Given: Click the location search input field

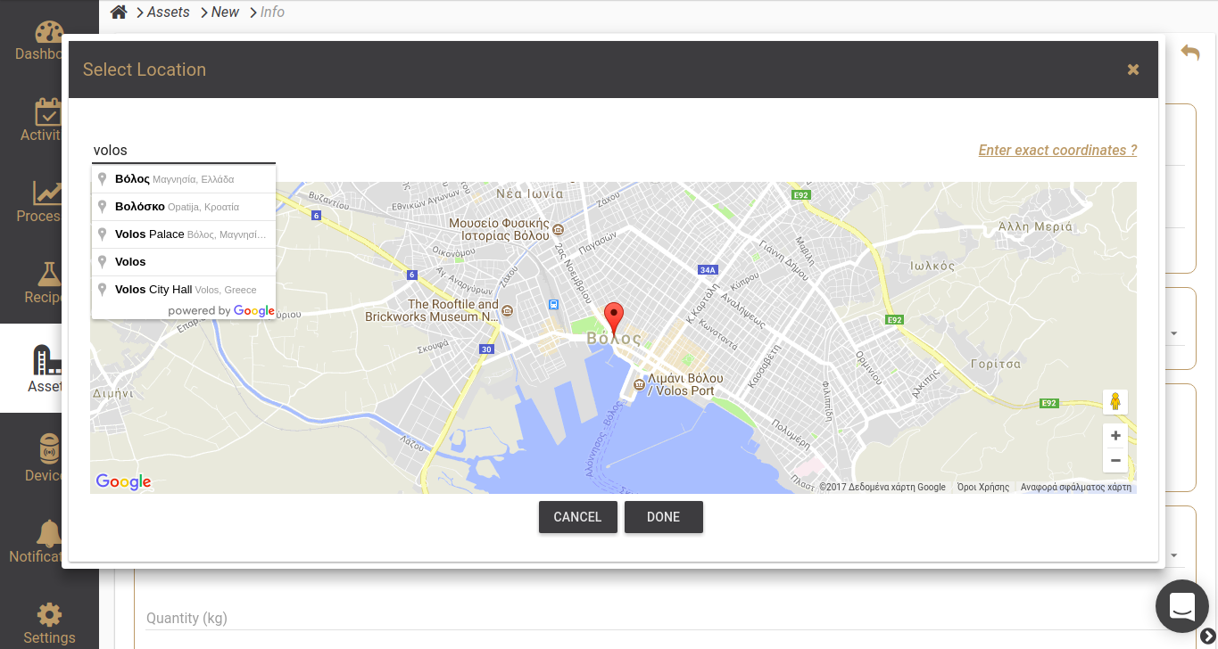Looking at the screenshot, I should click(x=183, y=151).
